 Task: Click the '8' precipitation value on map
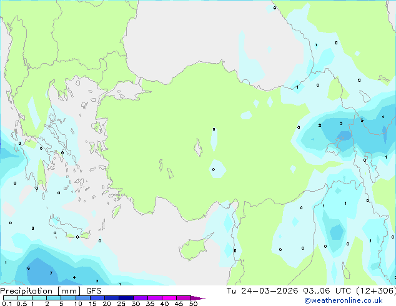29,268
